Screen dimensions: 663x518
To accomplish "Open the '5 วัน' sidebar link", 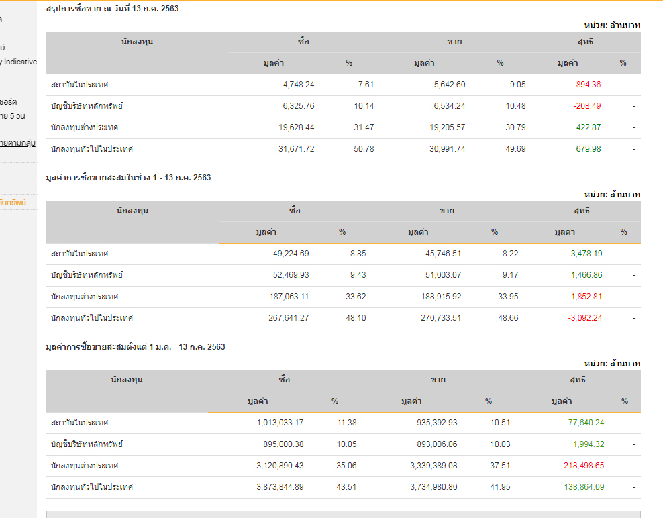I will (13, 116).
